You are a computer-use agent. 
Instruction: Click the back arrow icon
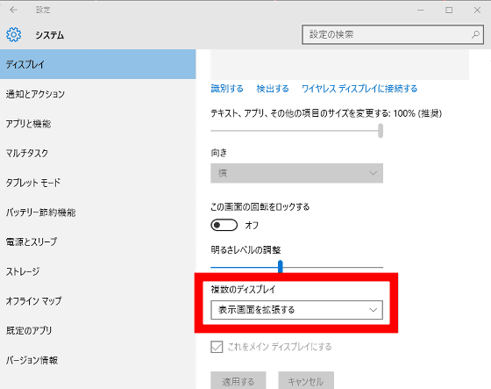(x=13, y=10)
